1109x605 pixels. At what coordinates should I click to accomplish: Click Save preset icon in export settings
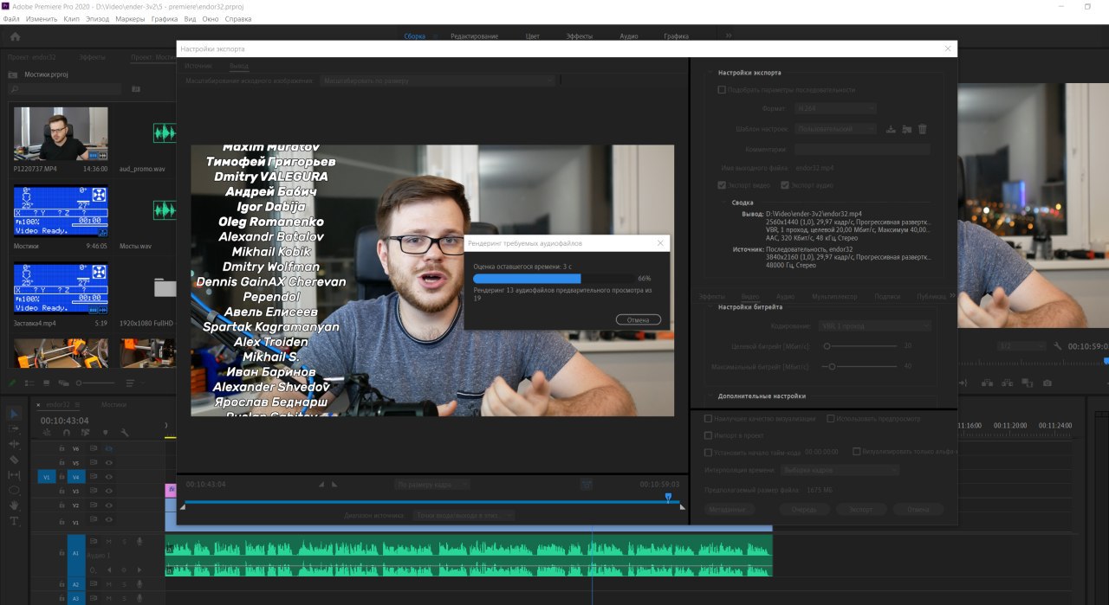tap(891, 129)
